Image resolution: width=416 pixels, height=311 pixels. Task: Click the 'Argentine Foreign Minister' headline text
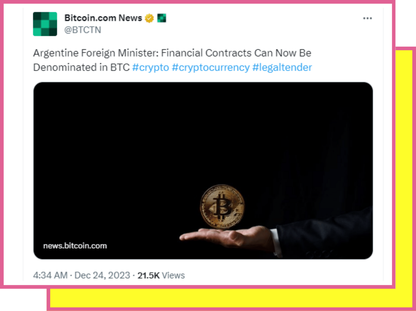click(x=96, y=53)
